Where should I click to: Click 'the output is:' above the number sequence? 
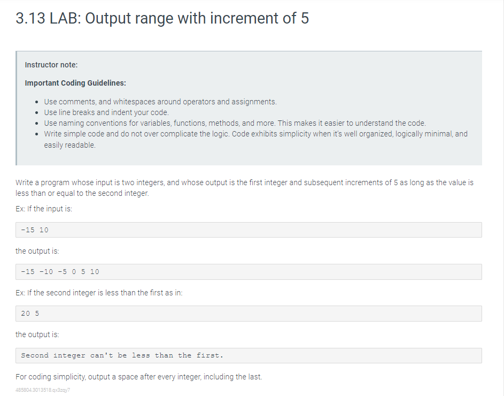[37, 250]
